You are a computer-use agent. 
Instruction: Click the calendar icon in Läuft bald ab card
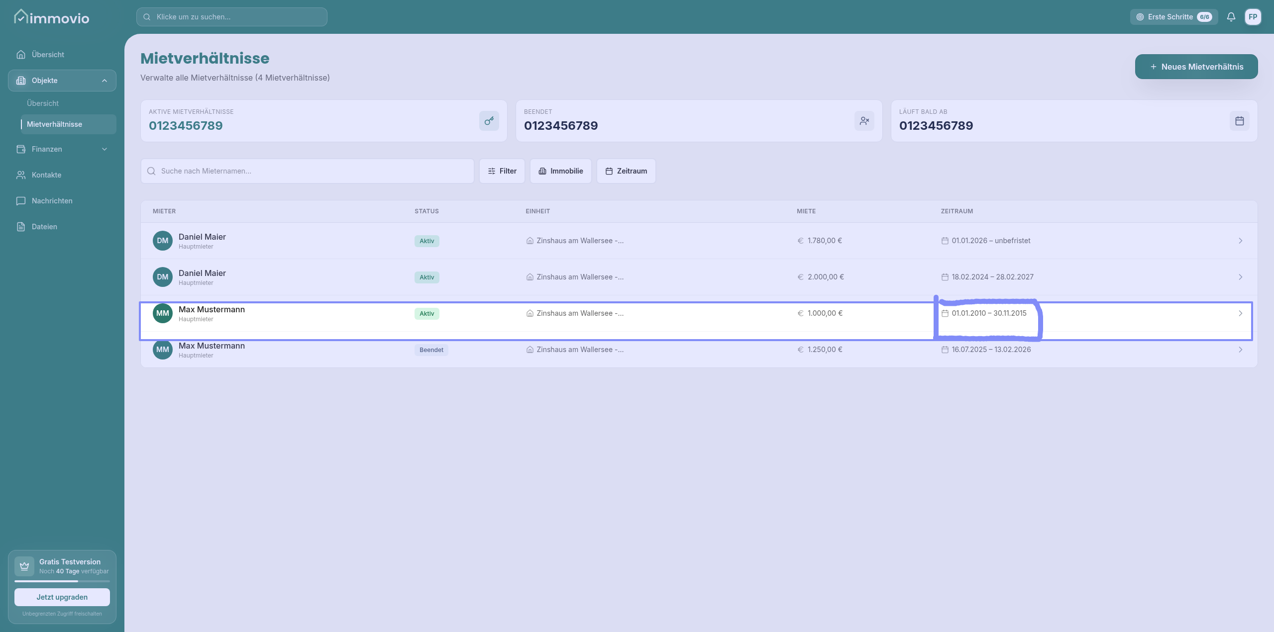pos(1239,121)
